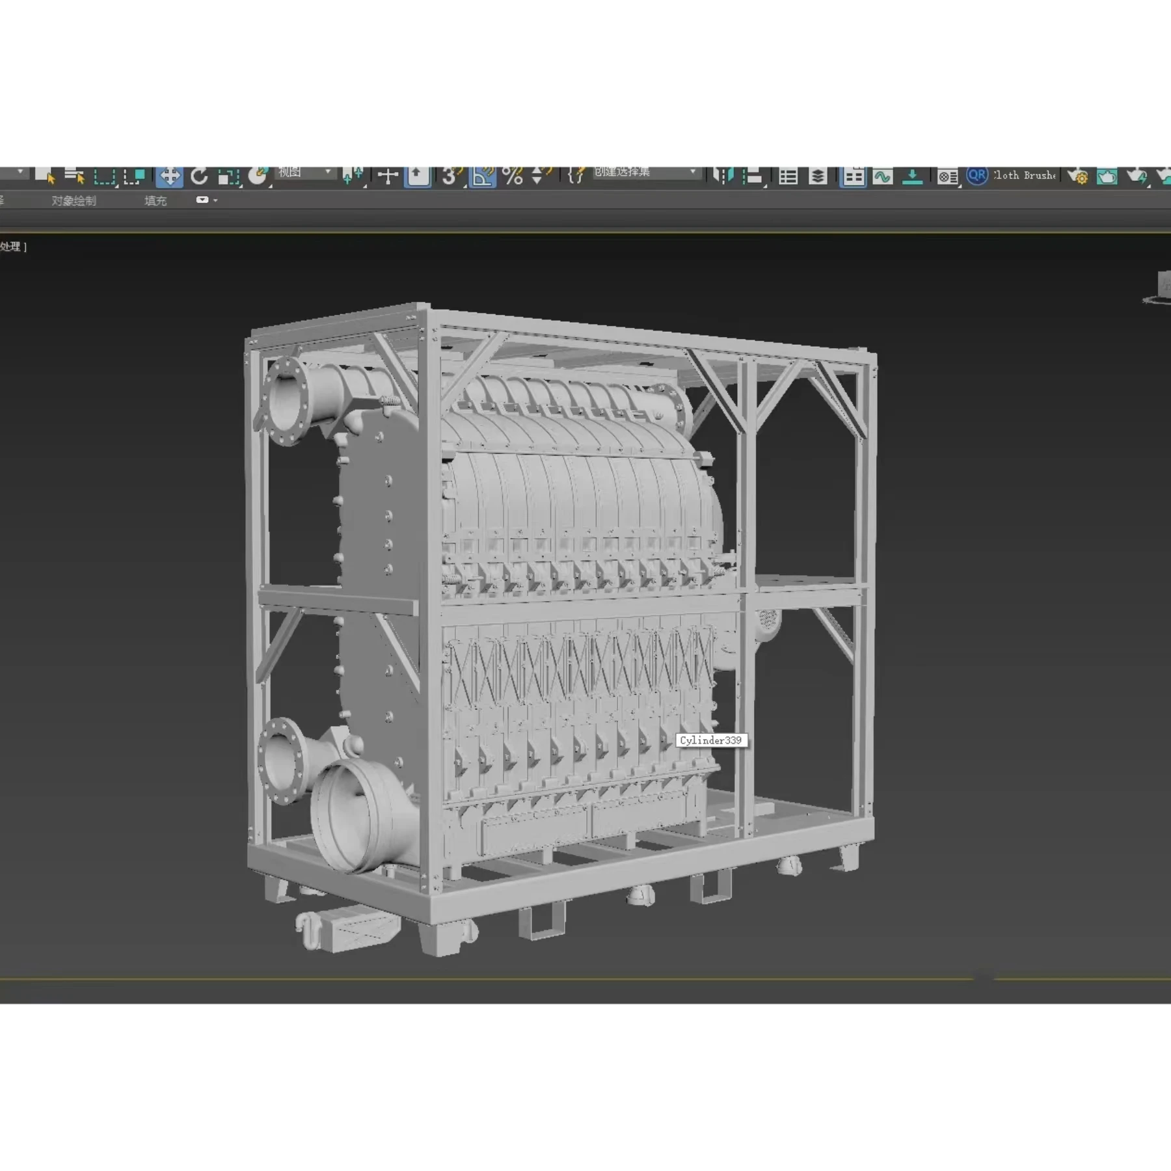Open the reference coordinate system dropdown
Screen dimensions: 1171x1171
[x=306, y=172]
